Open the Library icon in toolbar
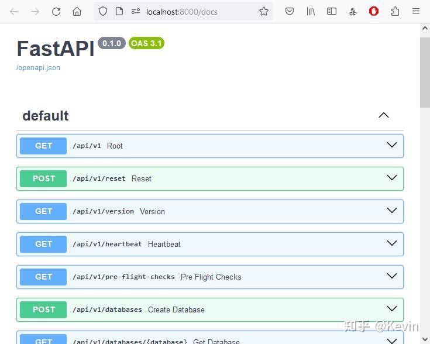The height and width of the screenshot is (344, 430). [x=311, y=11]
